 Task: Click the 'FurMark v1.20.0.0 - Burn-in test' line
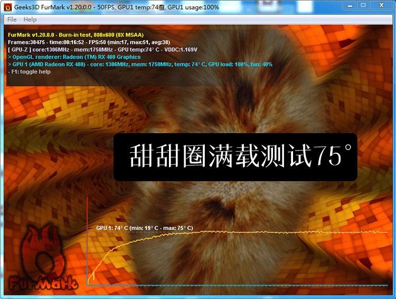click(x=76, y=35)
